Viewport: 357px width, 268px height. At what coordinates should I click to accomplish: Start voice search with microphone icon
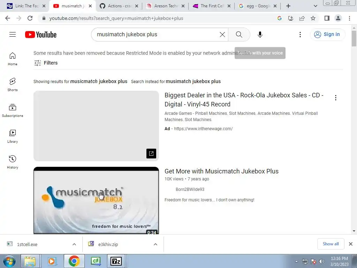tap(260, 35)
